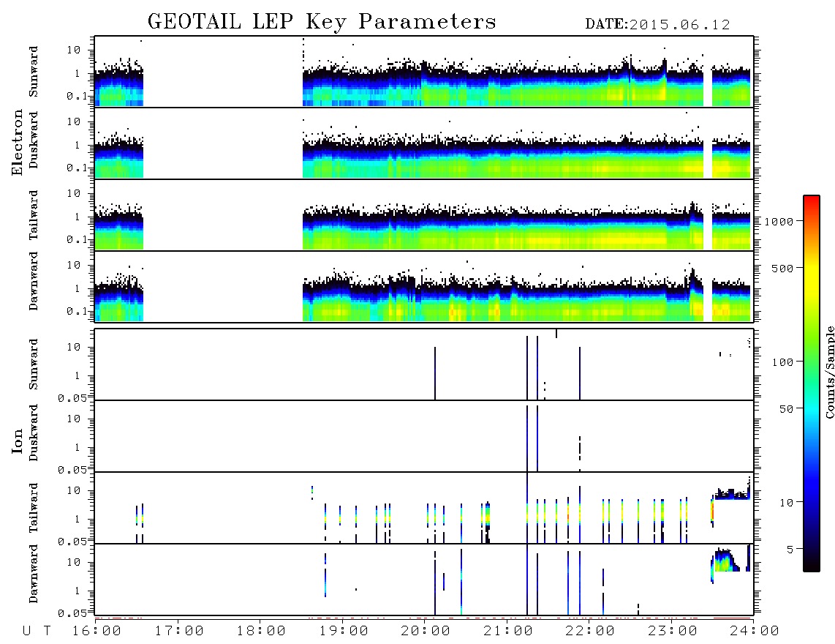The image size is (835, 644).
Task: Click the vertical "Electron" group label
Action: click(x=18, y=143)
